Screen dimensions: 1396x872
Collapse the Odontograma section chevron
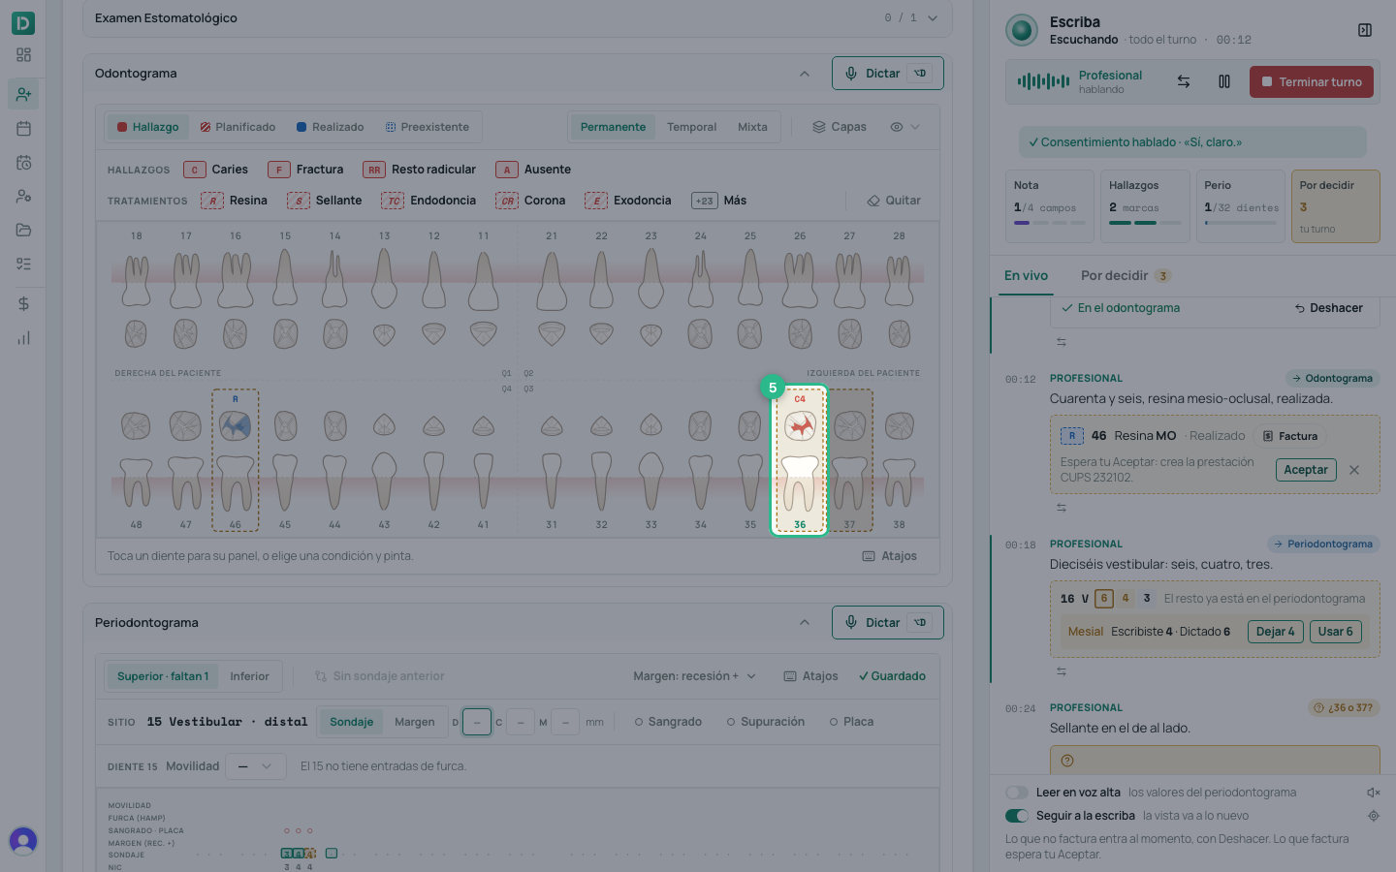tap(805, 74)
